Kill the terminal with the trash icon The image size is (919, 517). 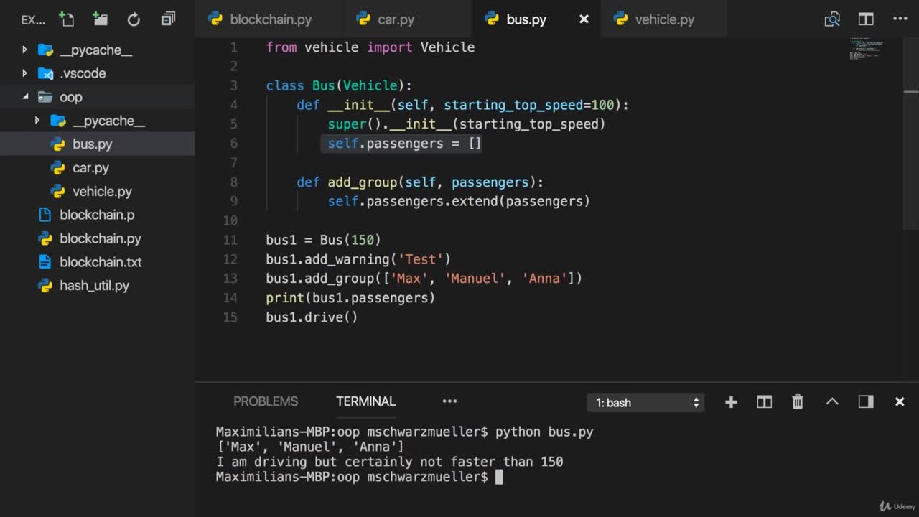(x=798, y=402)
